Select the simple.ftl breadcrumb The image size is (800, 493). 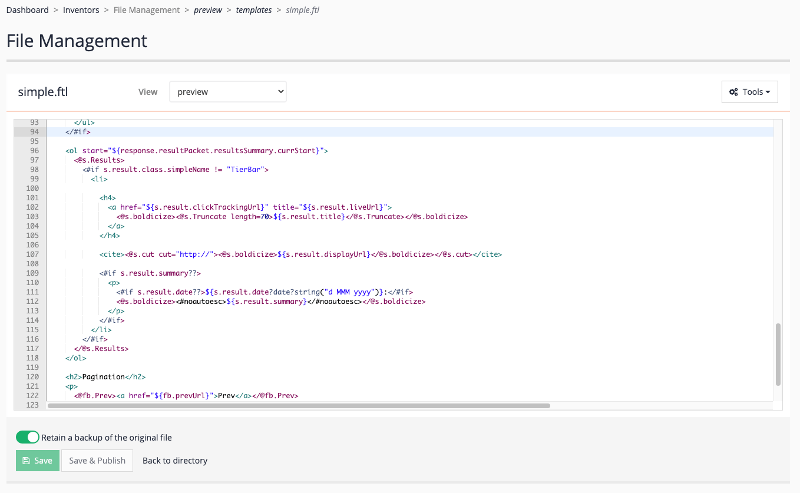[302, 9]
